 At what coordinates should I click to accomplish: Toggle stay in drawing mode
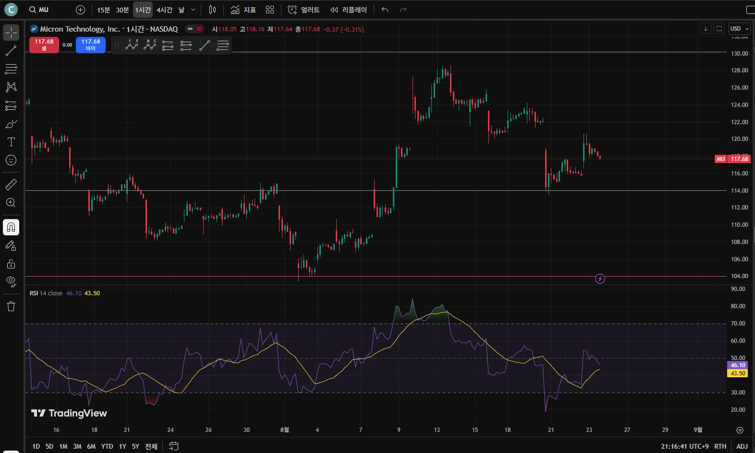[11, 246]
